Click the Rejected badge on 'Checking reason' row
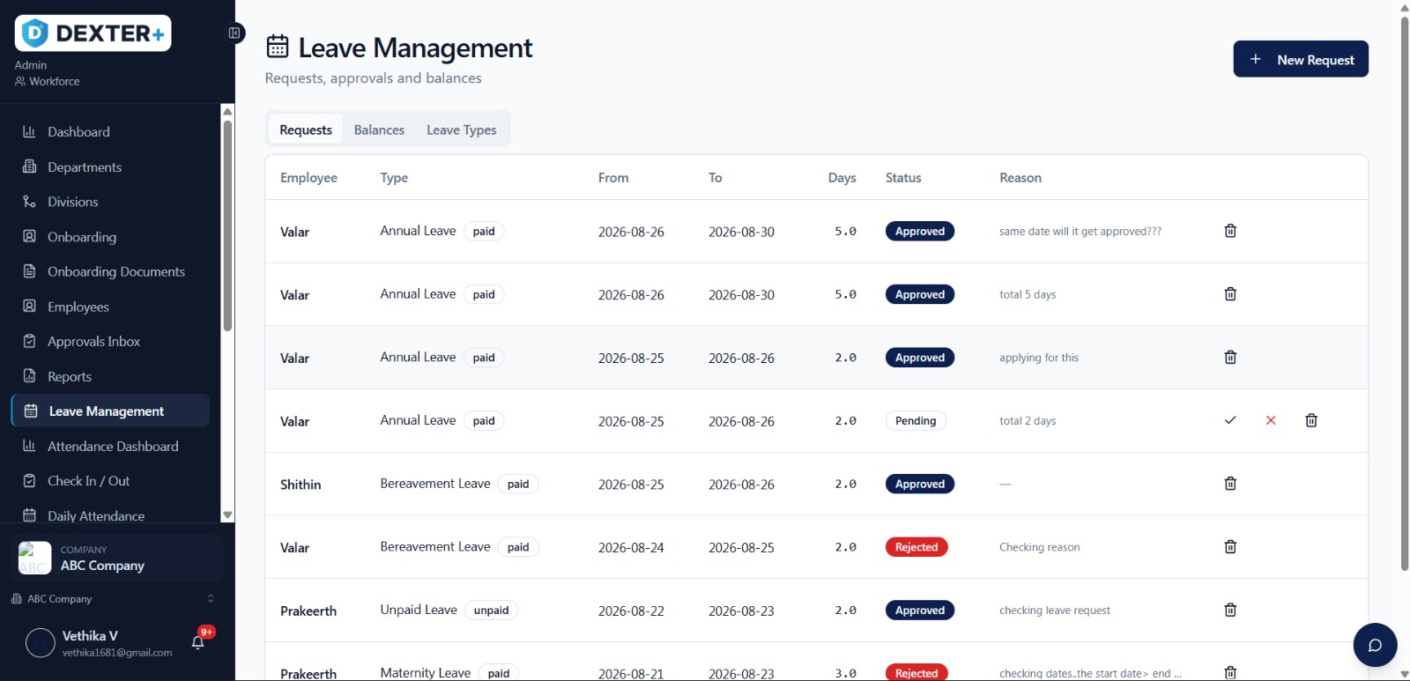1410x681 pixels. point(916,547)
